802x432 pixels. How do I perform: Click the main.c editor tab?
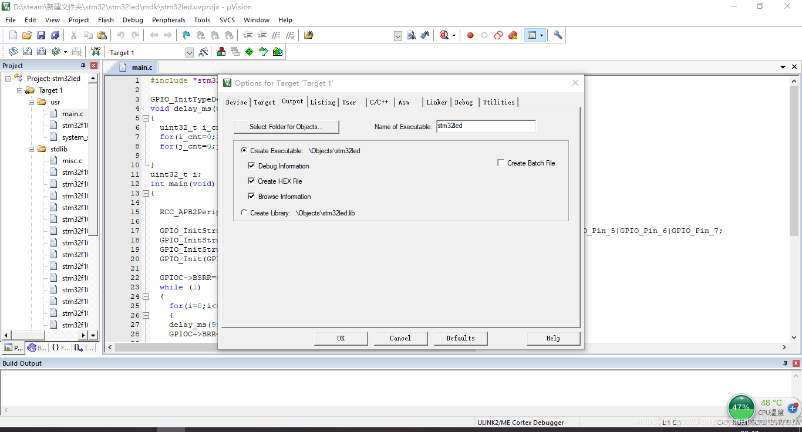coord(136,67)
